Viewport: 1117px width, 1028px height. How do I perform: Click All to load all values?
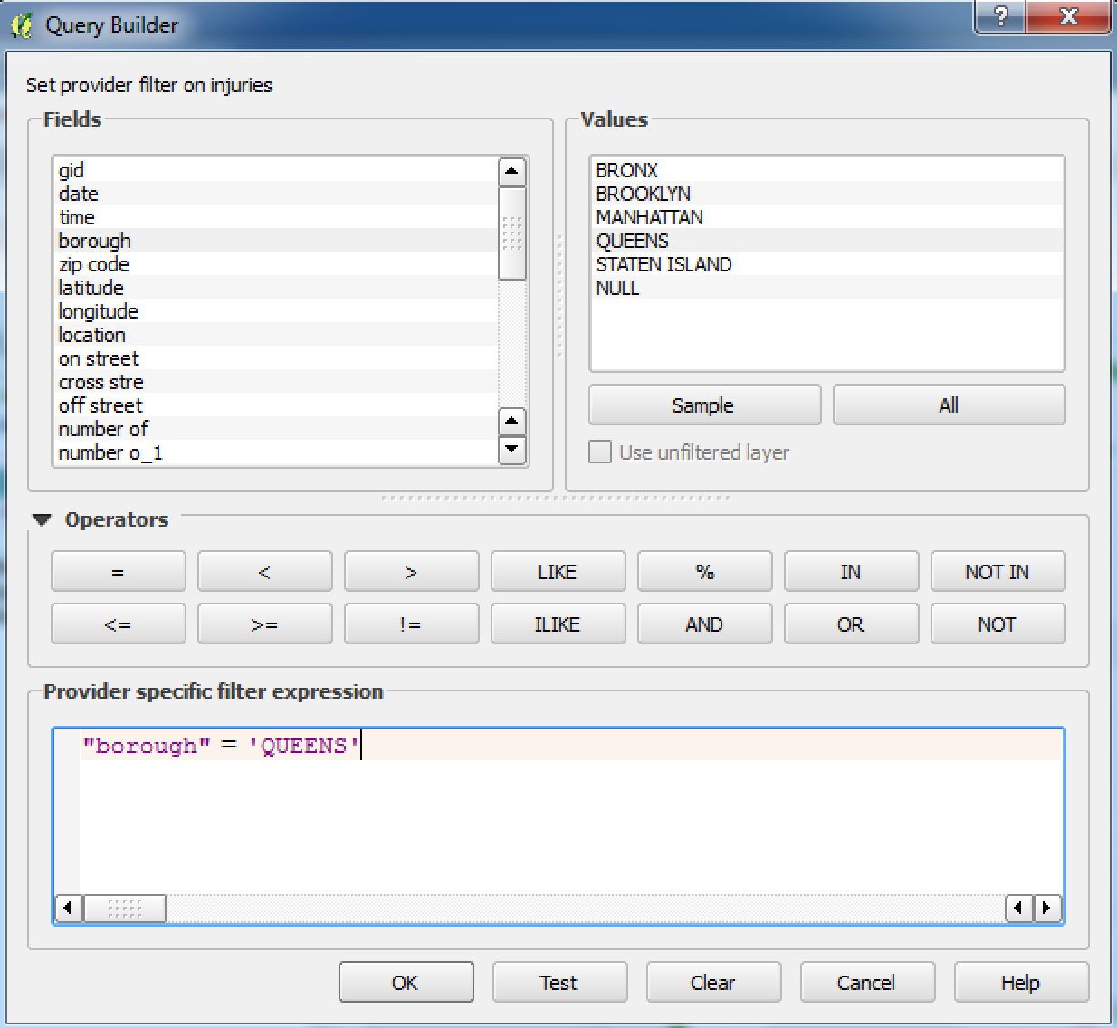pos(948,405)
